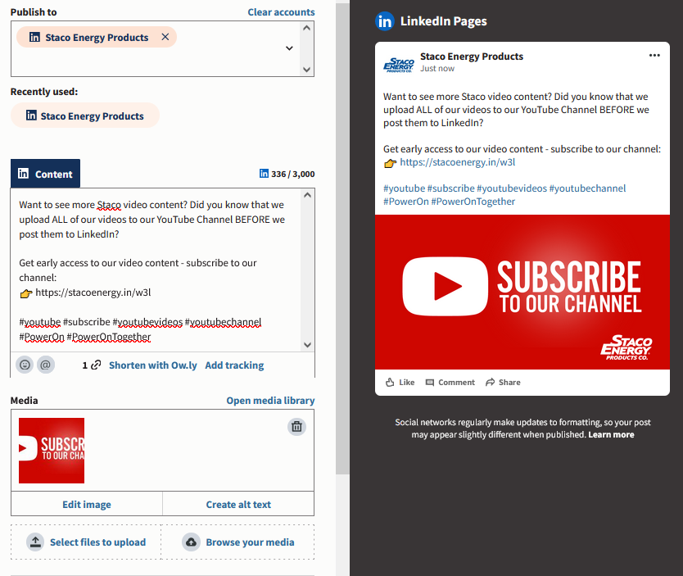Click the Recently used label
Image resolution: width=683 pixels, height=576 pixels.
pos(44,92)
